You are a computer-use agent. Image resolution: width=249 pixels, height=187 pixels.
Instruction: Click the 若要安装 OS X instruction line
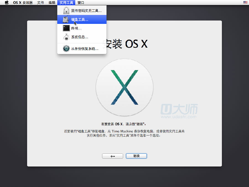tap(124, 124)
